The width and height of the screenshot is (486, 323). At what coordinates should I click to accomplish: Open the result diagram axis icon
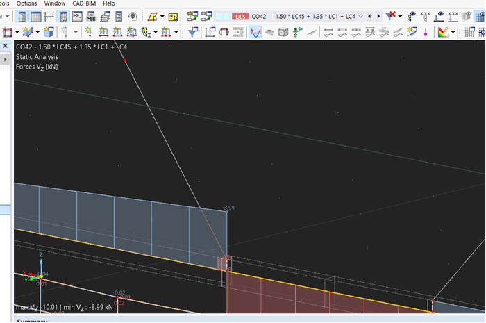(49, 17)
